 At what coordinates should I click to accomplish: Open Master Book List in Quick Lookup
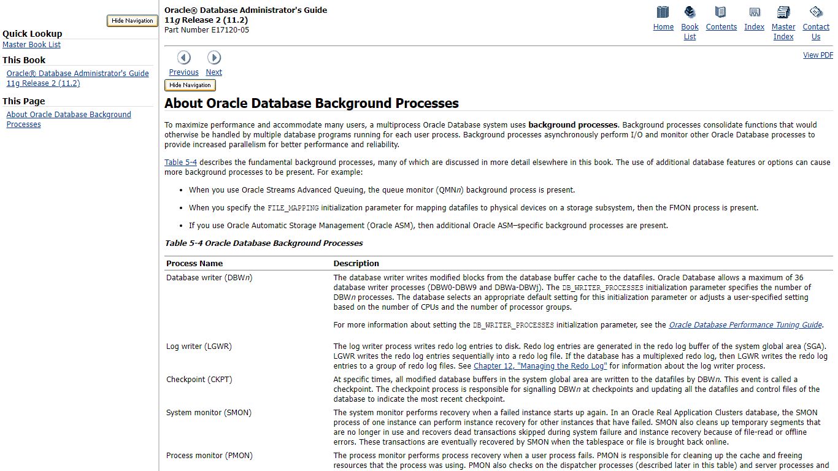[31, 45]
